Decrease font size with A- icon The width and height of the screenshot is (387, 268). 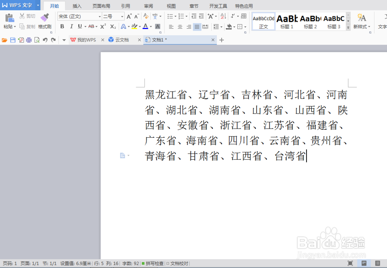coord(137,16)
